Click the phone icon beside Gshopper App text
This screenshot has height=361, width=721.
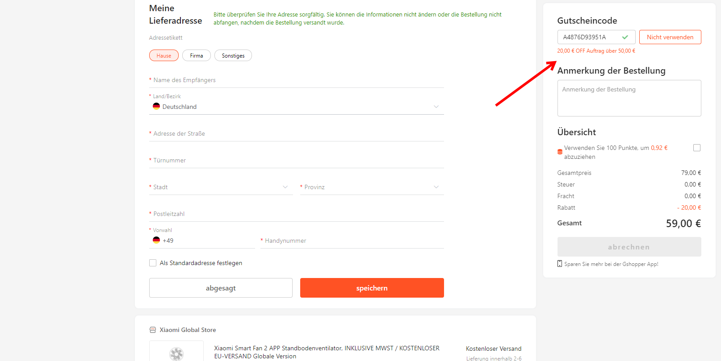pyautogui.click(x=560, y=264)
